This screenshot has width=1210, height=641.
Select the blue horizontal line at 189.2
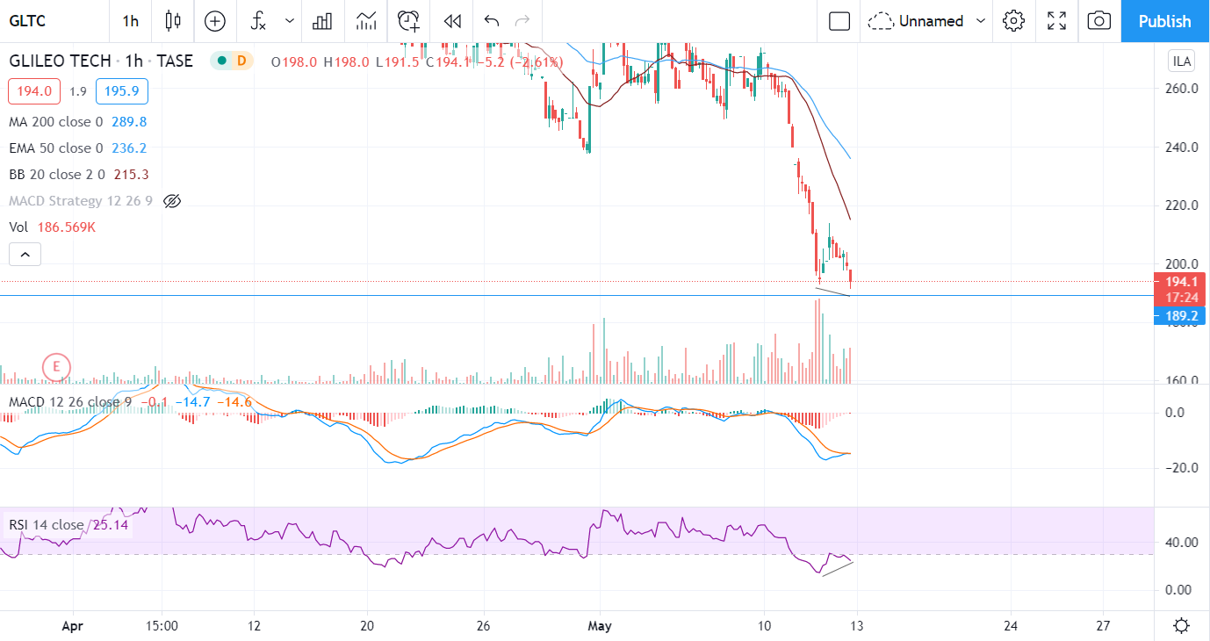click(x=577, y=296)
